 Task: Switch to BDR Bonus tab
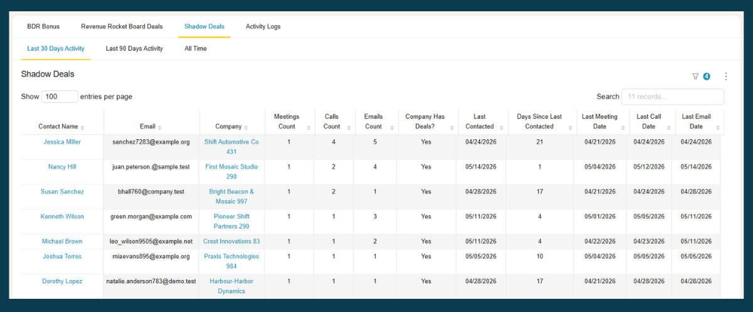click(43, 26)
